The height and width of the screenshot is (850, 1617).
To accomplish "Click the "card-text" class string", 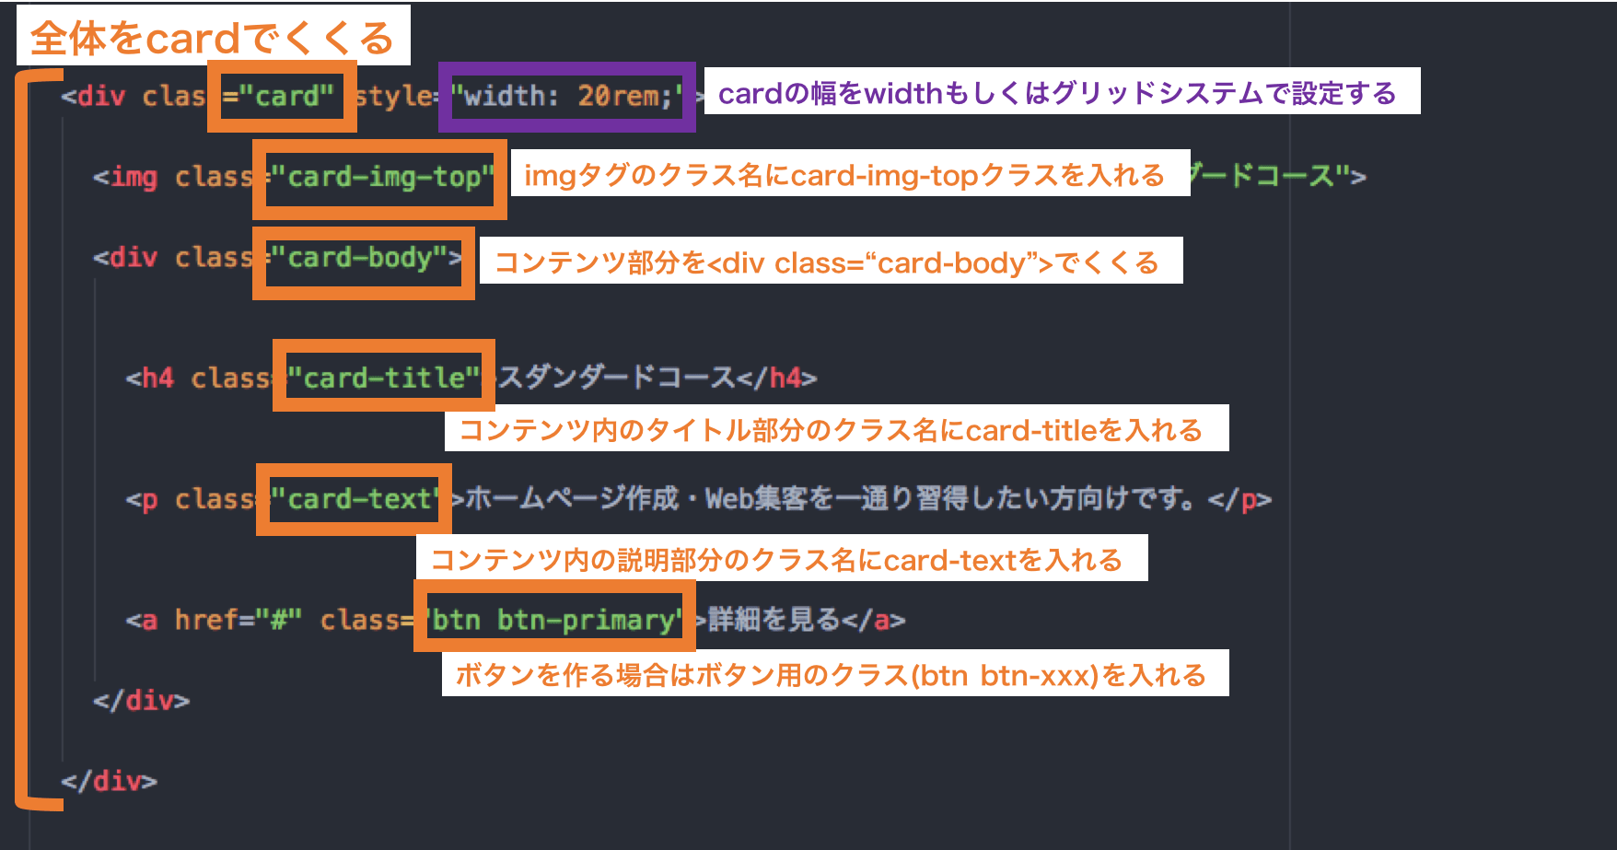I will [355, 498].
